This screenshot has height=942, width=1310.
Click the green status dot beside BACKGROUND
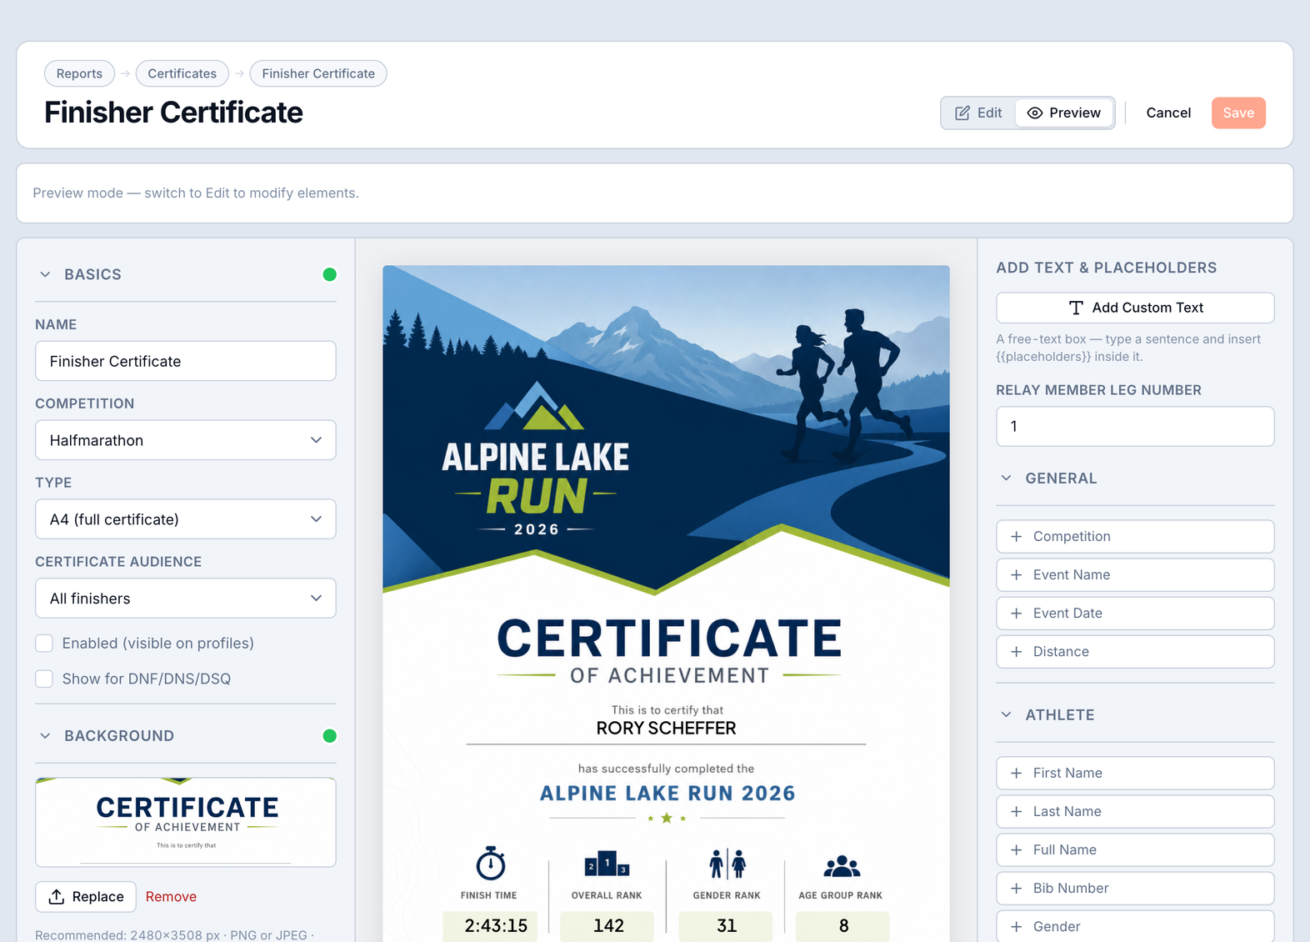pyautogui.click(x=330, y=735)
